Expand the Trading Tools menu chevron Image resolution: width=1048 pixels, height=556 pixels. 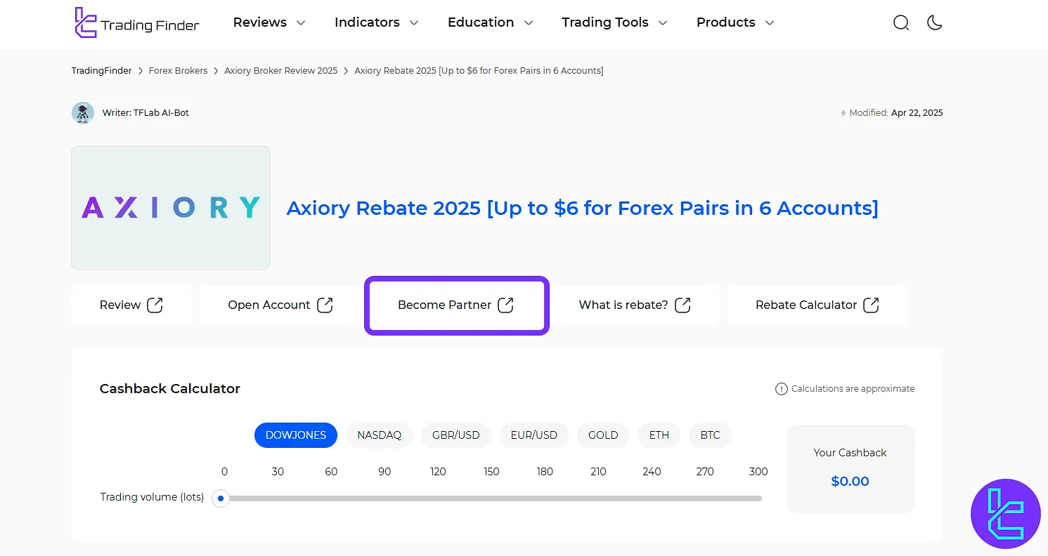(x=662, y=23)
